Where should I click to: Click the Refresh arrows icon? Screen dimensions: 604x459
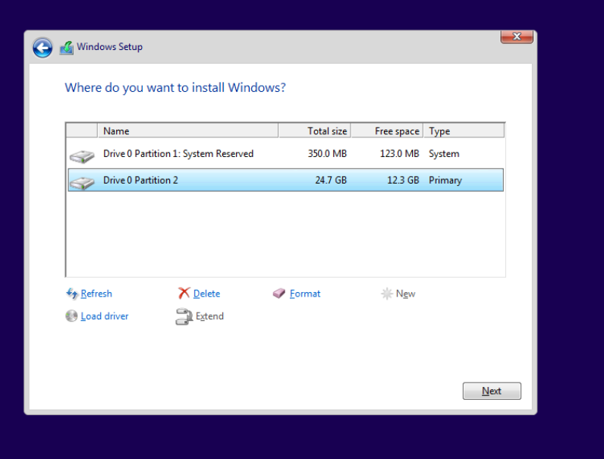pyautogui.click(x=71, y=294)
